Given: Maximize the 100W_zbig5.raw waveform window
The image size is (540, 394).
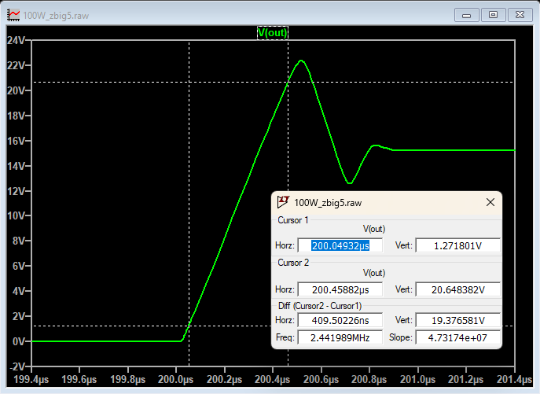Looking at the screenshot, I should (x=493, y=15).
